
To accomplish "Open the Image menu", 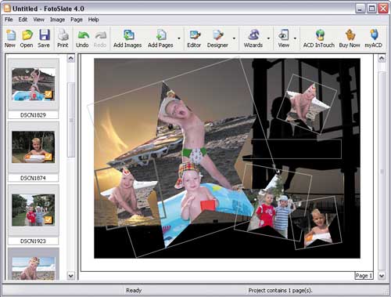I will point(57,20).
